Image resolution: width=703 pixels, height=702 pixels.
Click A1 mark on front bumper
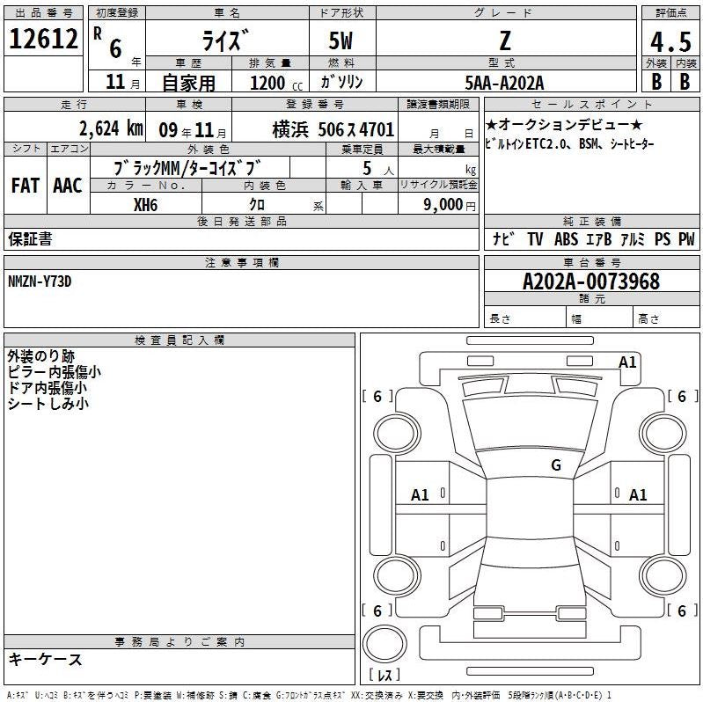point(626,362)
